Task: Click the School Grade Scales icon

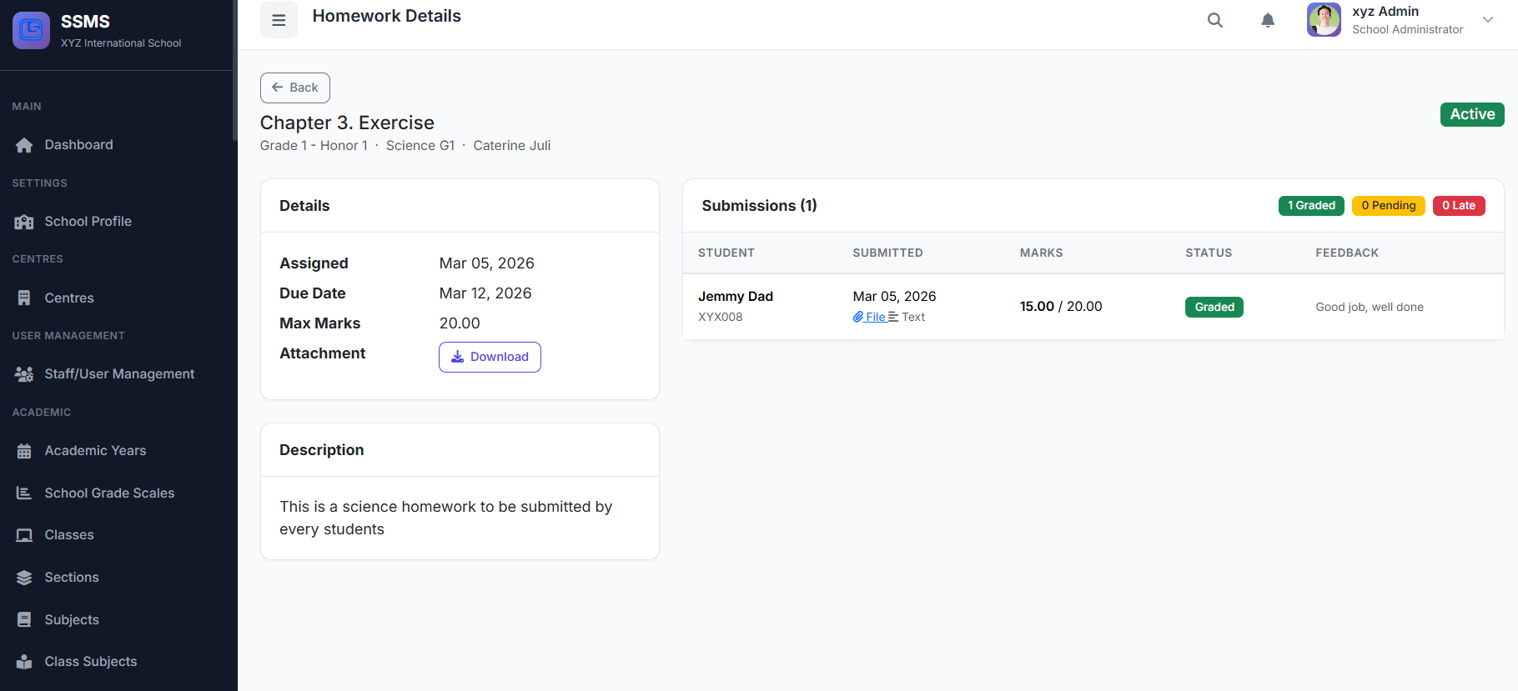Action: [24, 493]
